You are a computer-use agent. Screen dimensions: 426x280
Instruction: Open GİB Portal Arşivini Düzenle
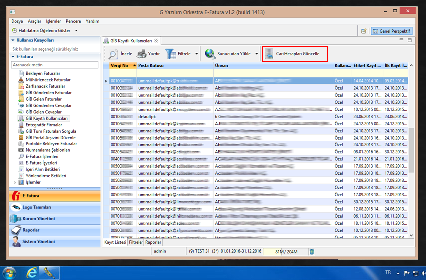(50, 138)
